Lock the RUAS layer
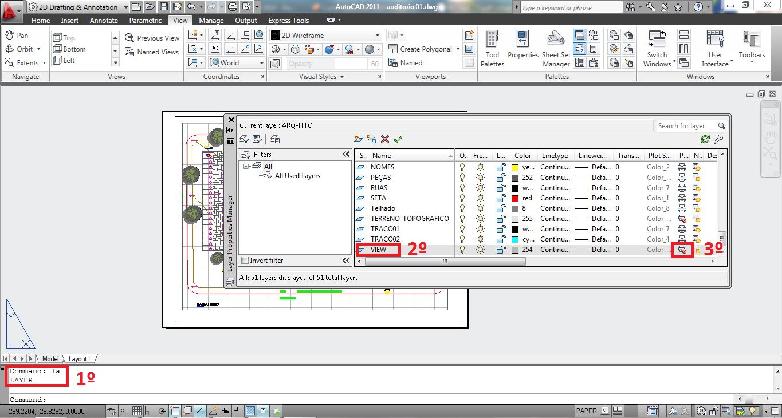This screenshot has width=782, height=418. 501,188
